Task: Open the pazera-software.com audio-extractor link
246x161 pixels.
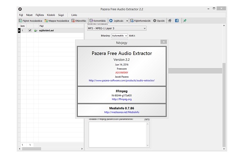Action: tap(122, 80)
